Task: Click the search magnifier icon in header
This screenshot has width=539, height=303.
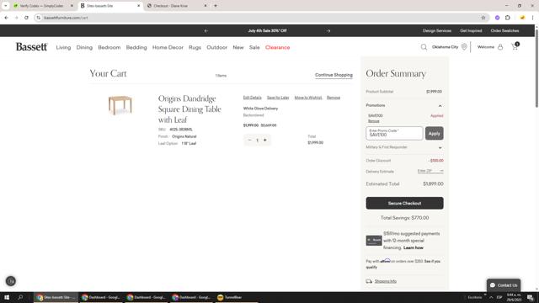Action: pyautogui.click(x=424, y=47)
